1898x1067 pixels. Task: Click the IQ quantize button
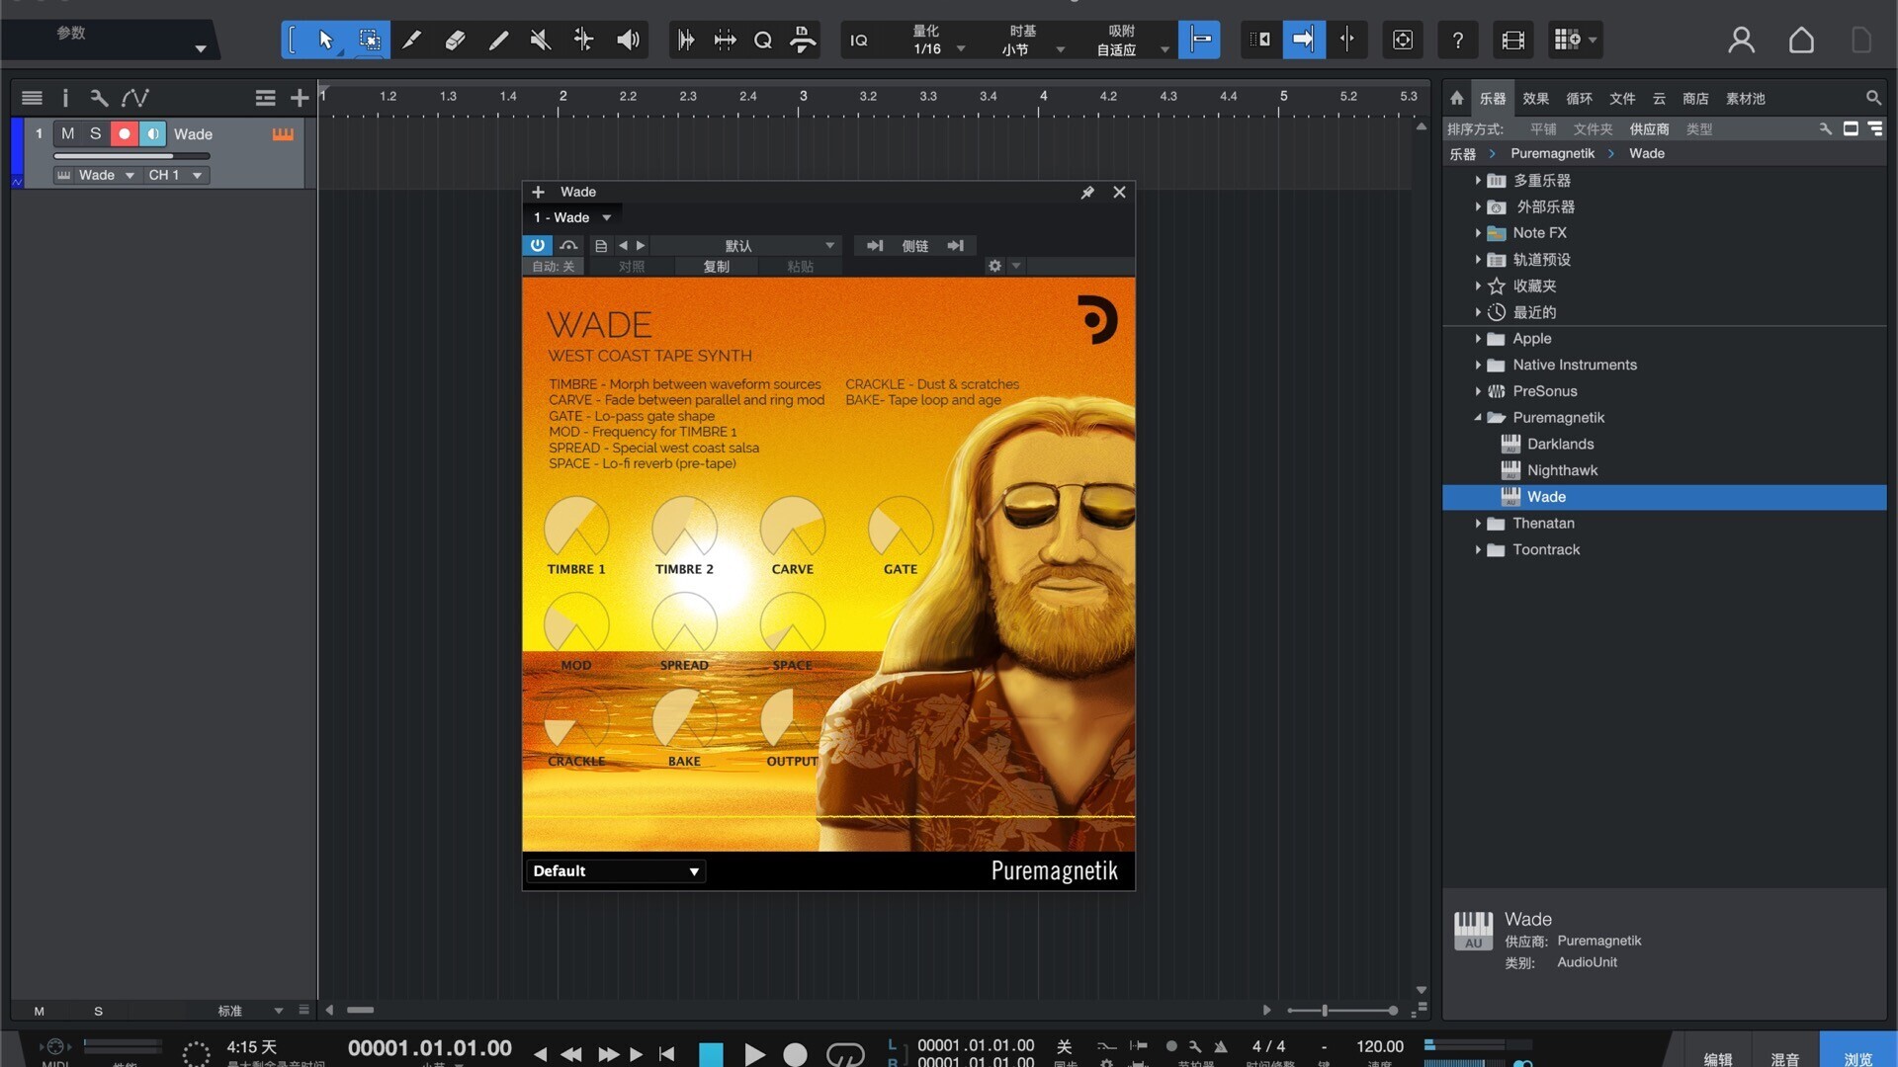[859, 41]
